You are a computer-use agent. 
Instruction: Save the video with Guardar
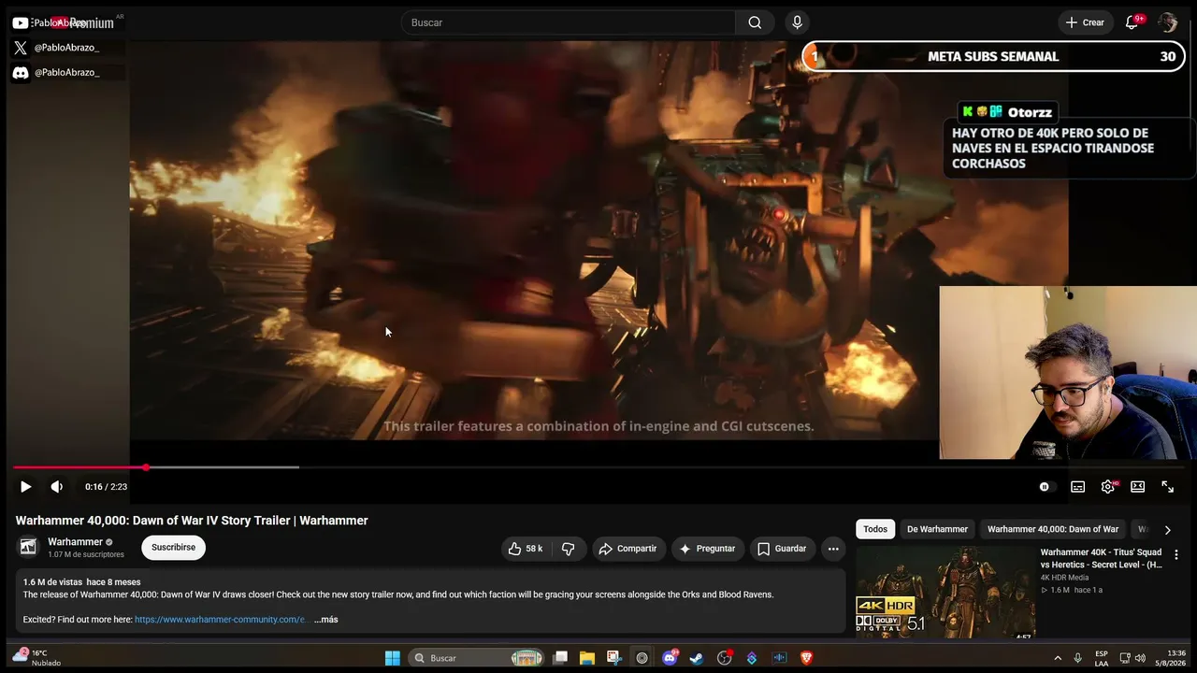(782, 549)
